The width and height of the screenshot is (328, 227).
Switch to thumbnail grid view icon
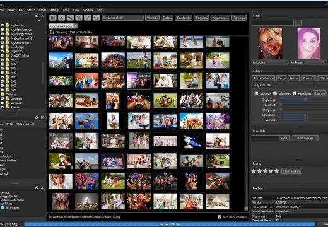[53, 18]
